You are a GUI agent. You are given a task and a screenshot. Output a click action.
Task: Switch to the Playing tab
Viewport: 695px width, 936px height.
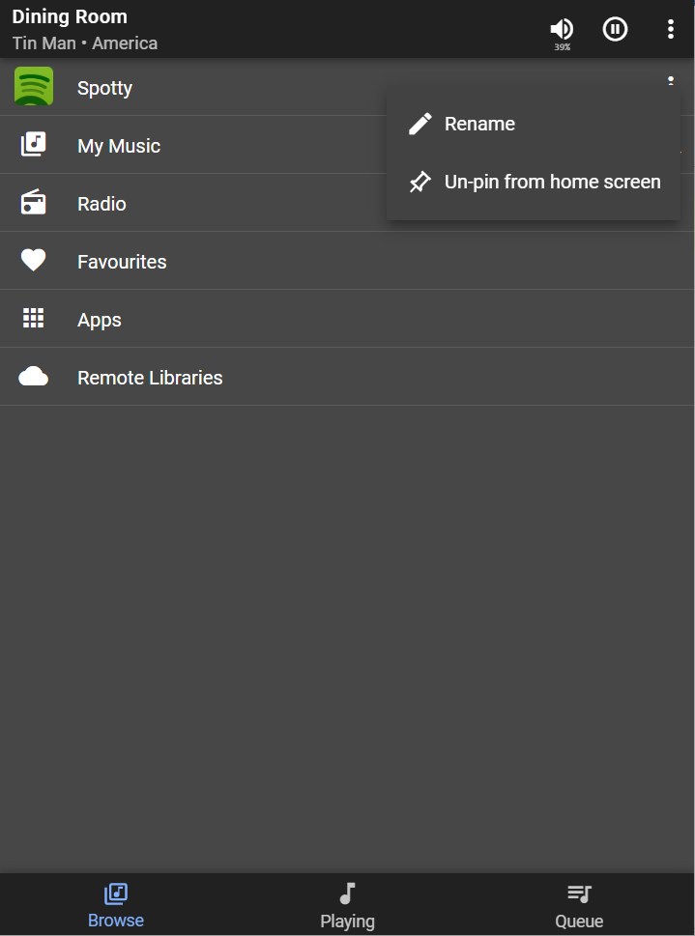(x=347, y=905)
